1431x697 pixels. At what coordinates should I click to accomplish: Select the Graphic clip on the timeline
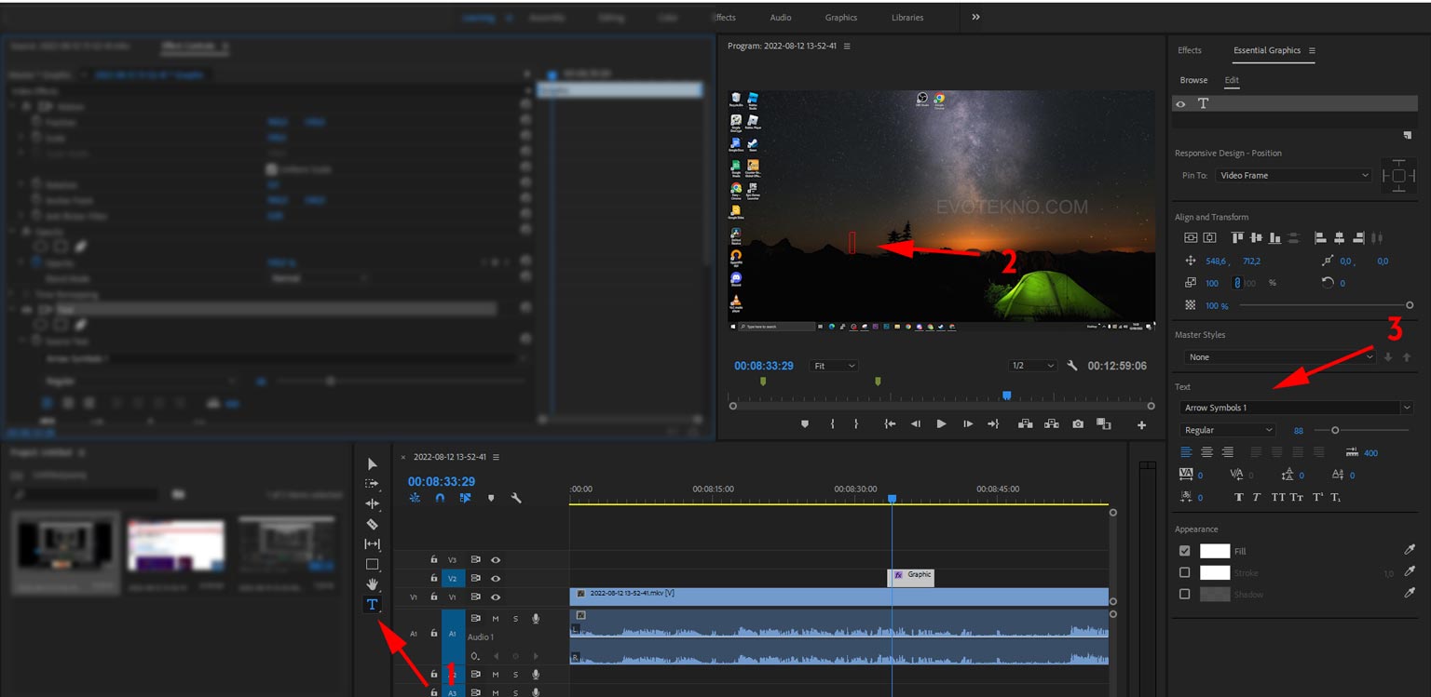[911, 575]
